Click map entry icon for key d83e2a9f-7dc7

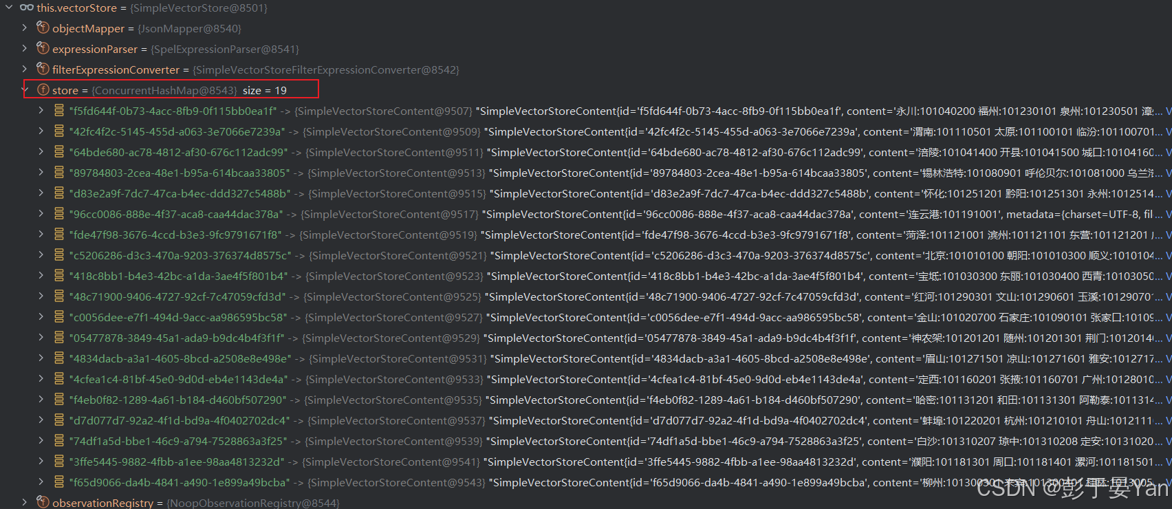click(59, 193)
